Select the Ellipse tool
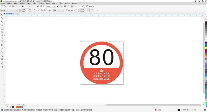 [x=2, y=38]
